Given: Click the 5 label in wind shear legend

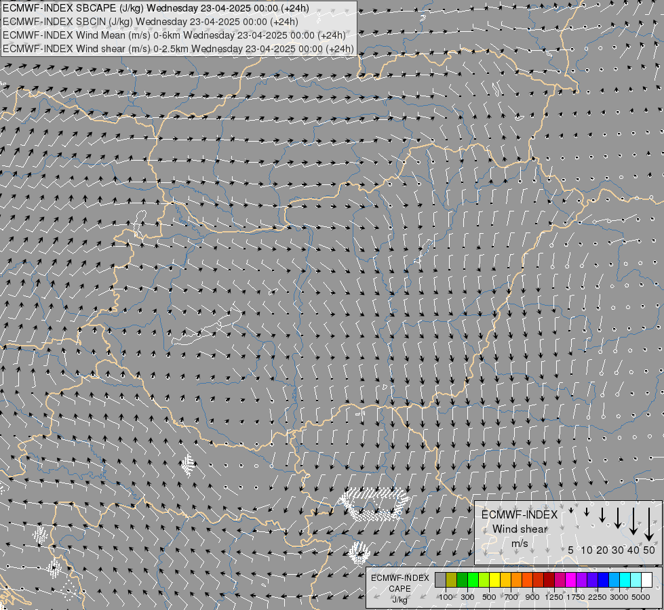Looking at the screenshot, I should (571, 550).
